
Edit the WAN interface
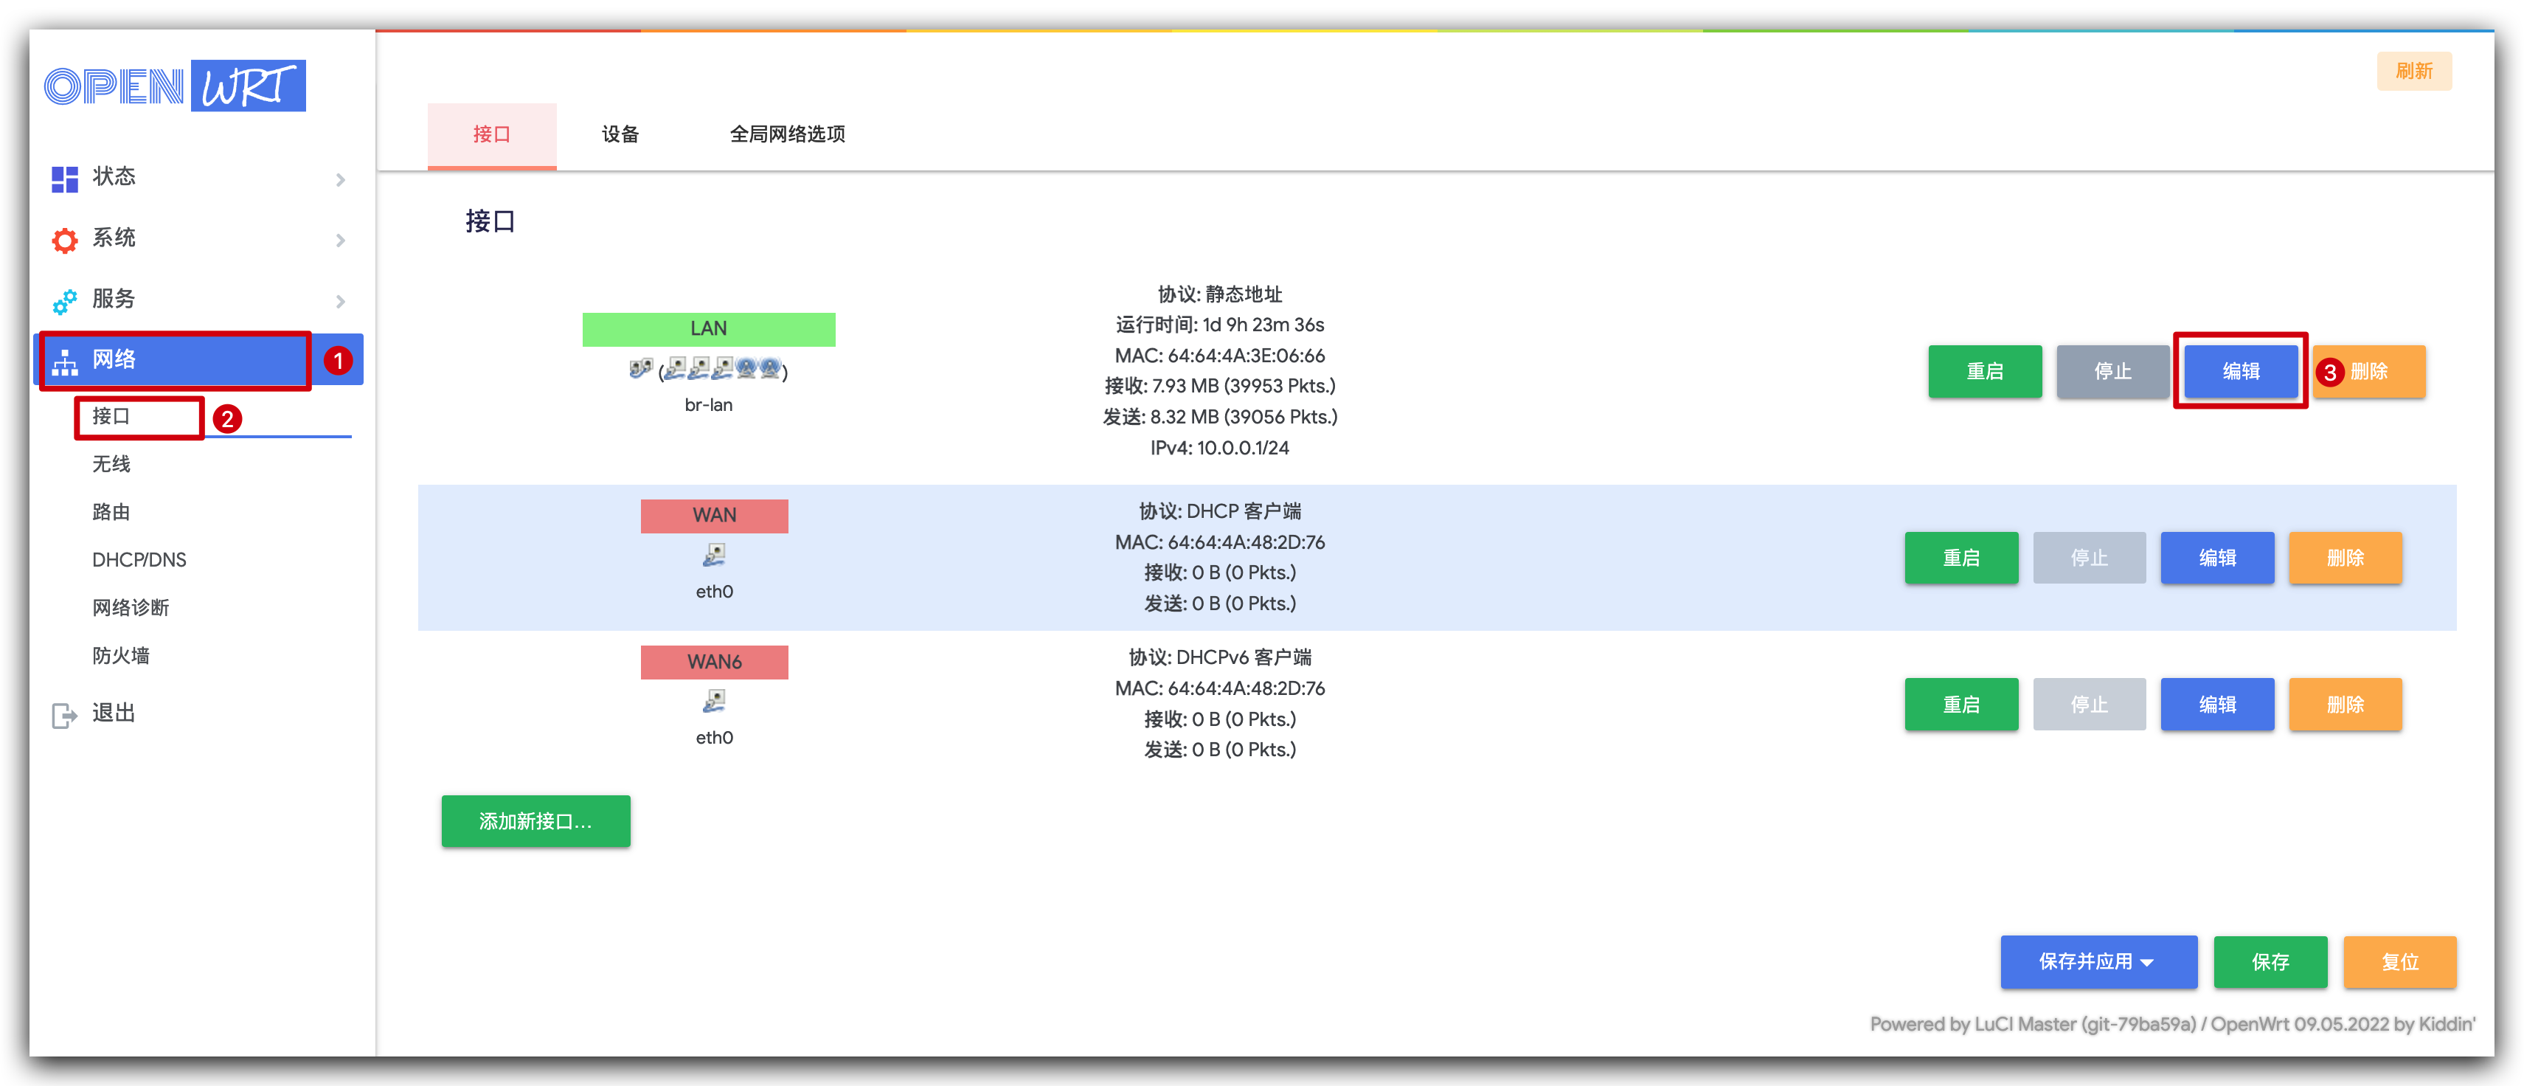2217,558
